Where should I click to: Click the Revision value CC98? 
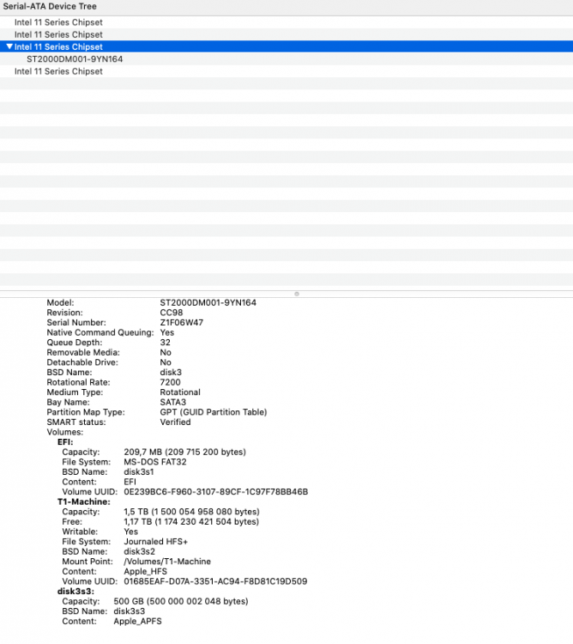[172, 313]
